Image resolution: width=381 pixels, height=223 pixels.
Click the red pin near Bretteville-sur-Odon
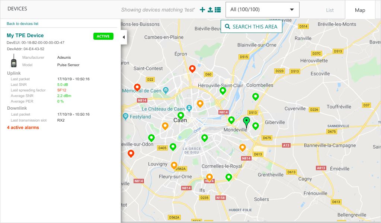click(x=131, y=153)
